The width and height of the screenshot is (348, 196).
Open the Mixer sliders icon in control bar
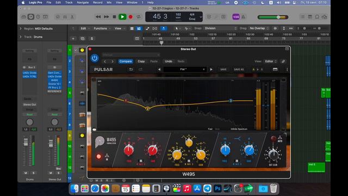pos(65,17)
